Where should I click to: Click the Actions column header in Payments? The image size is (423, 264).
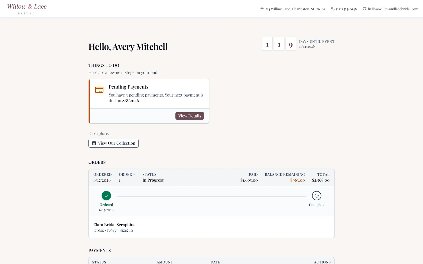[x=322, y=262]
